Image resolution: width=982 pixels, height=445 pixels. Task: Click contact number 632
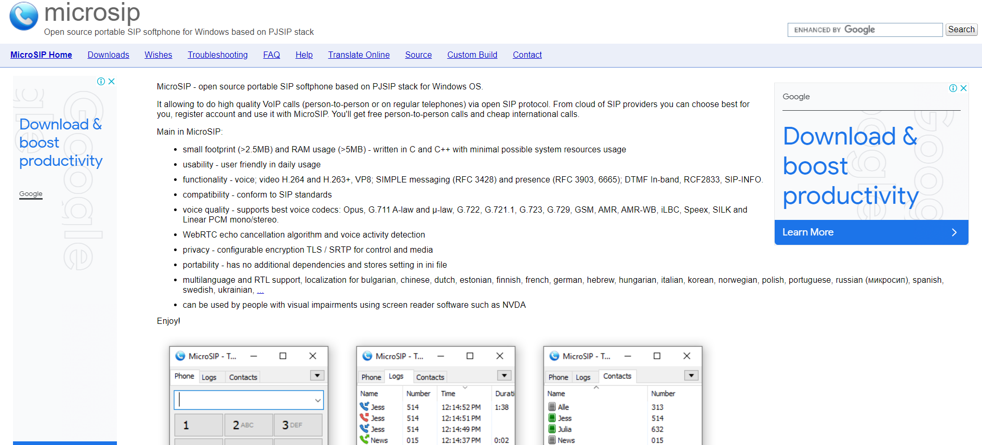click(x=657, y=429)
